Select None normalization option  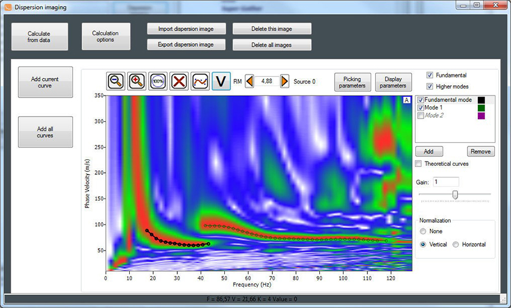[x=423, y=231]
